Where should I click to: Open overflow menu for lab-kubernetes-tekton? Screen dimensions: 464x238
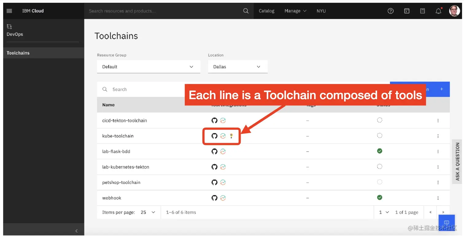click(x=438, y=167)
